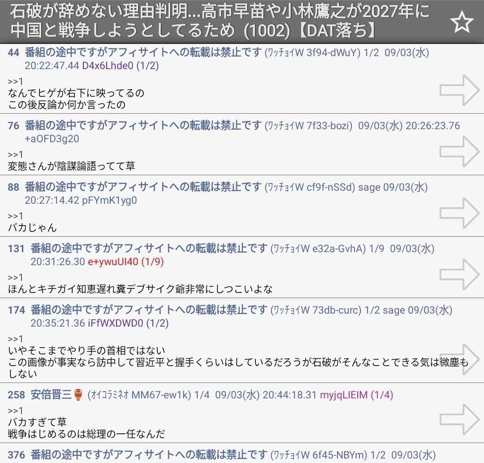
Task: Tap the arrow icon on post 131
Action: [x=459, y=273]
